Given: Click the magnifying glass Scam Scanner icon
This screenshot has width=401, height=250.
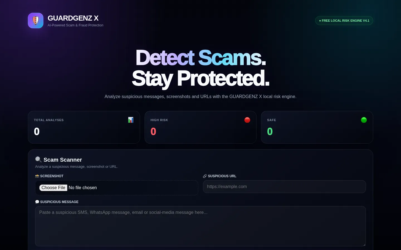Looking at the screenshot, I should point(38,159).
